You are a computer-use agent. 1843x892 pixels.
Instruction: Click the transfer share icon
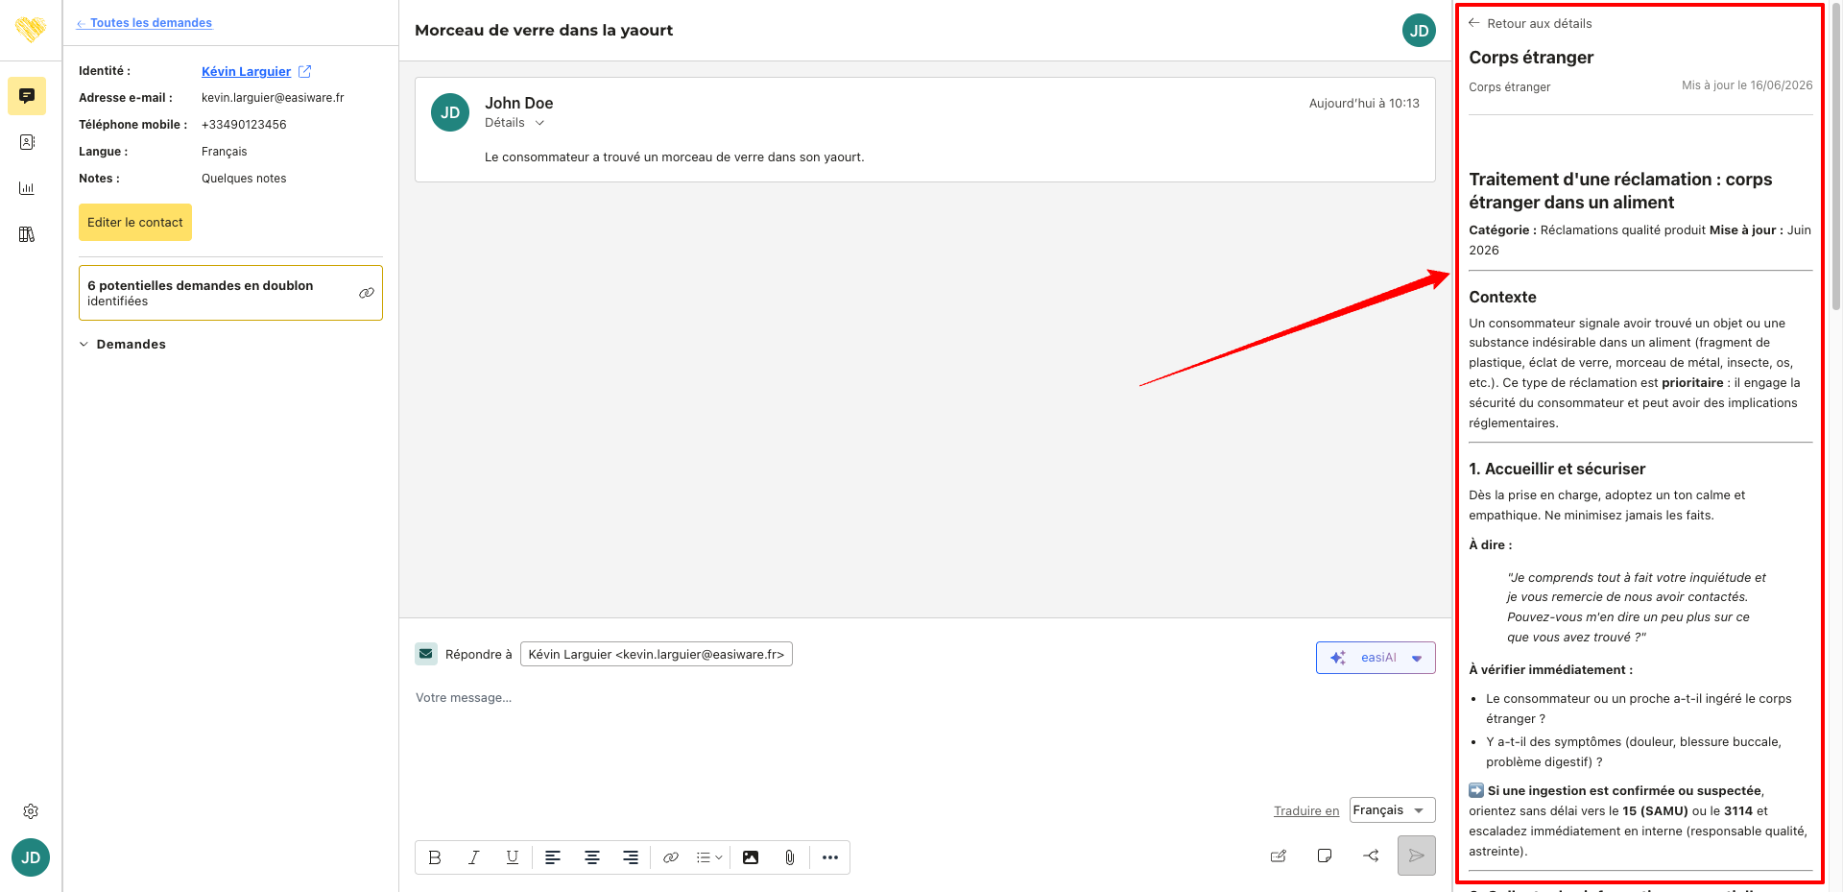1371,856
